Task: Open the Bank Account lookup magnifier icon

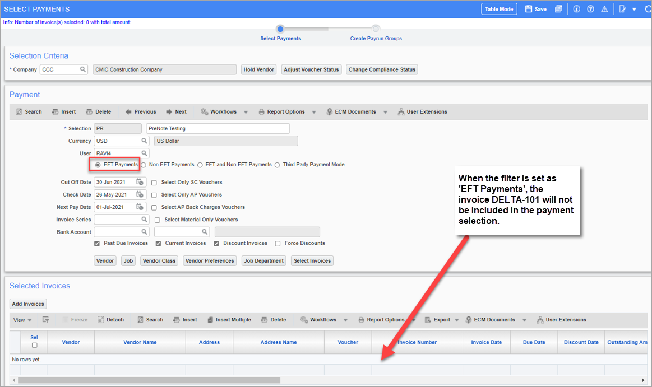Action: (x=144, y=232)
